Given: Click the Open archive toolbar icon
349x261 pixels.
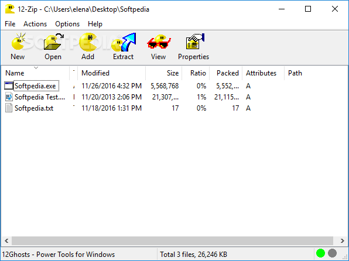Looking at the screenshot, I should 54,42.
